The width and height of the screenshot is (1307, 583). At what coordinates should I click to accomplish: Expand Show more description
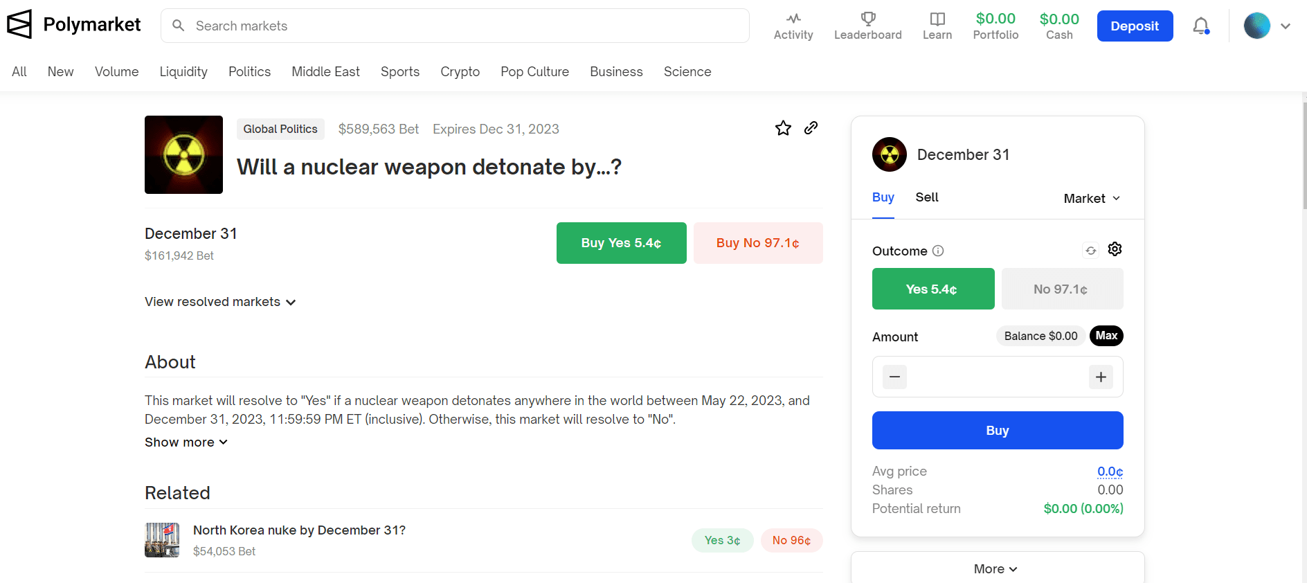[186, 442]
